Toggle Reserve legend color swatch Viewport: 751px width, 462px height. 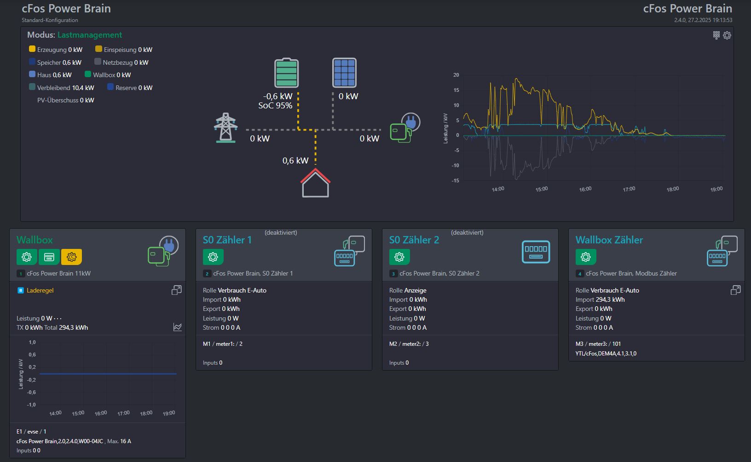[x=110, y=87]
